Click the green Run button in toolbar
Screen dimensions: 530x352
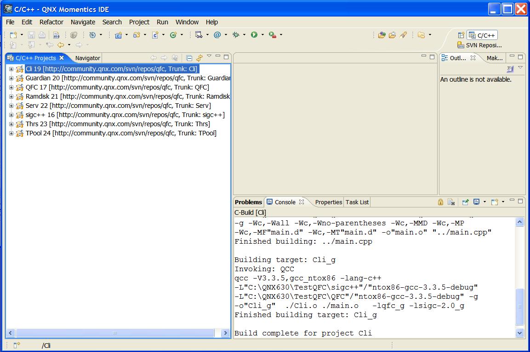pos(254,35)
